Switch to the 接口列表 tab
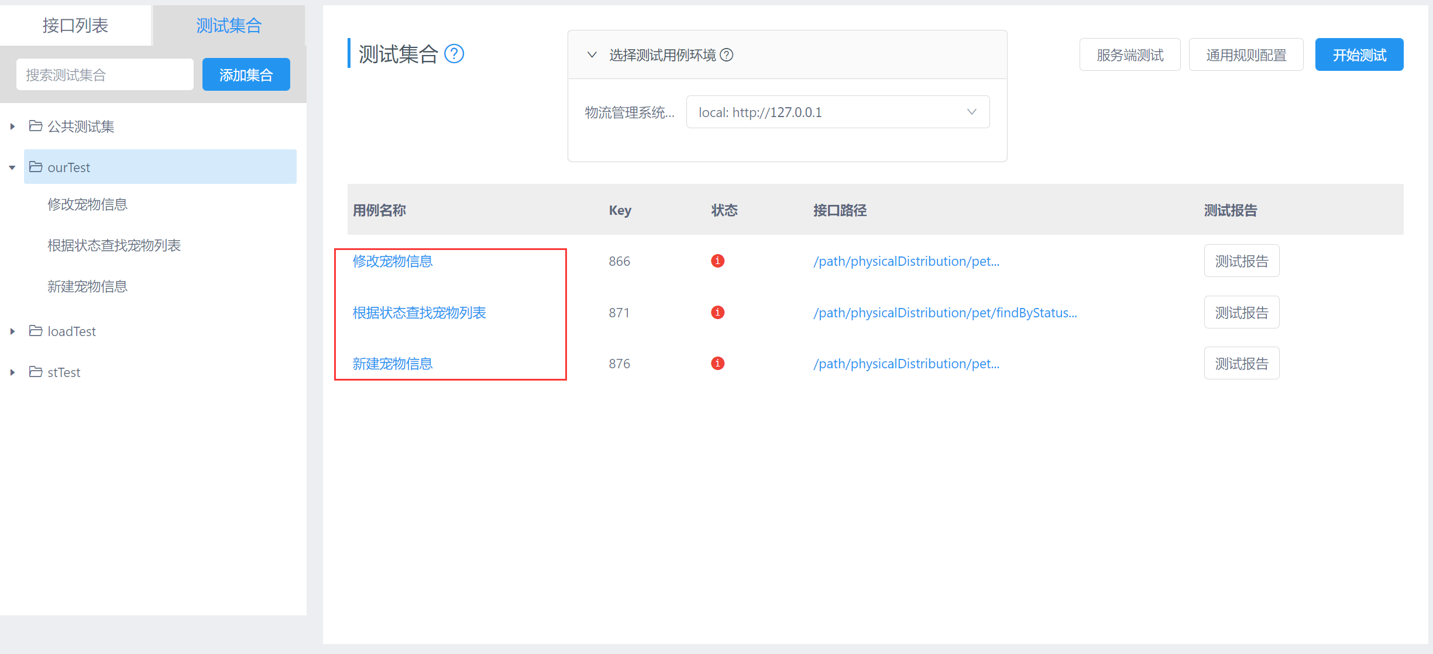This screenshot has height=654, width=1433. coord(75,25)
